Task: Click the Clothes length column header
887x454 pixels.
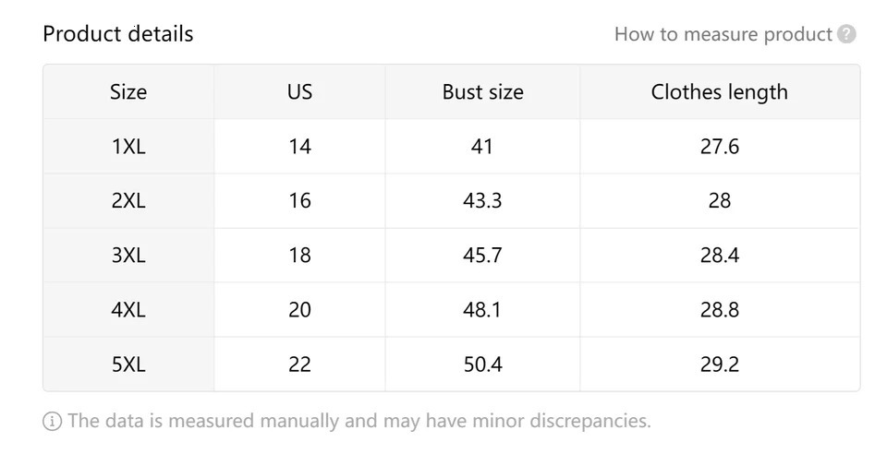Action: click(x=719, y=92)
